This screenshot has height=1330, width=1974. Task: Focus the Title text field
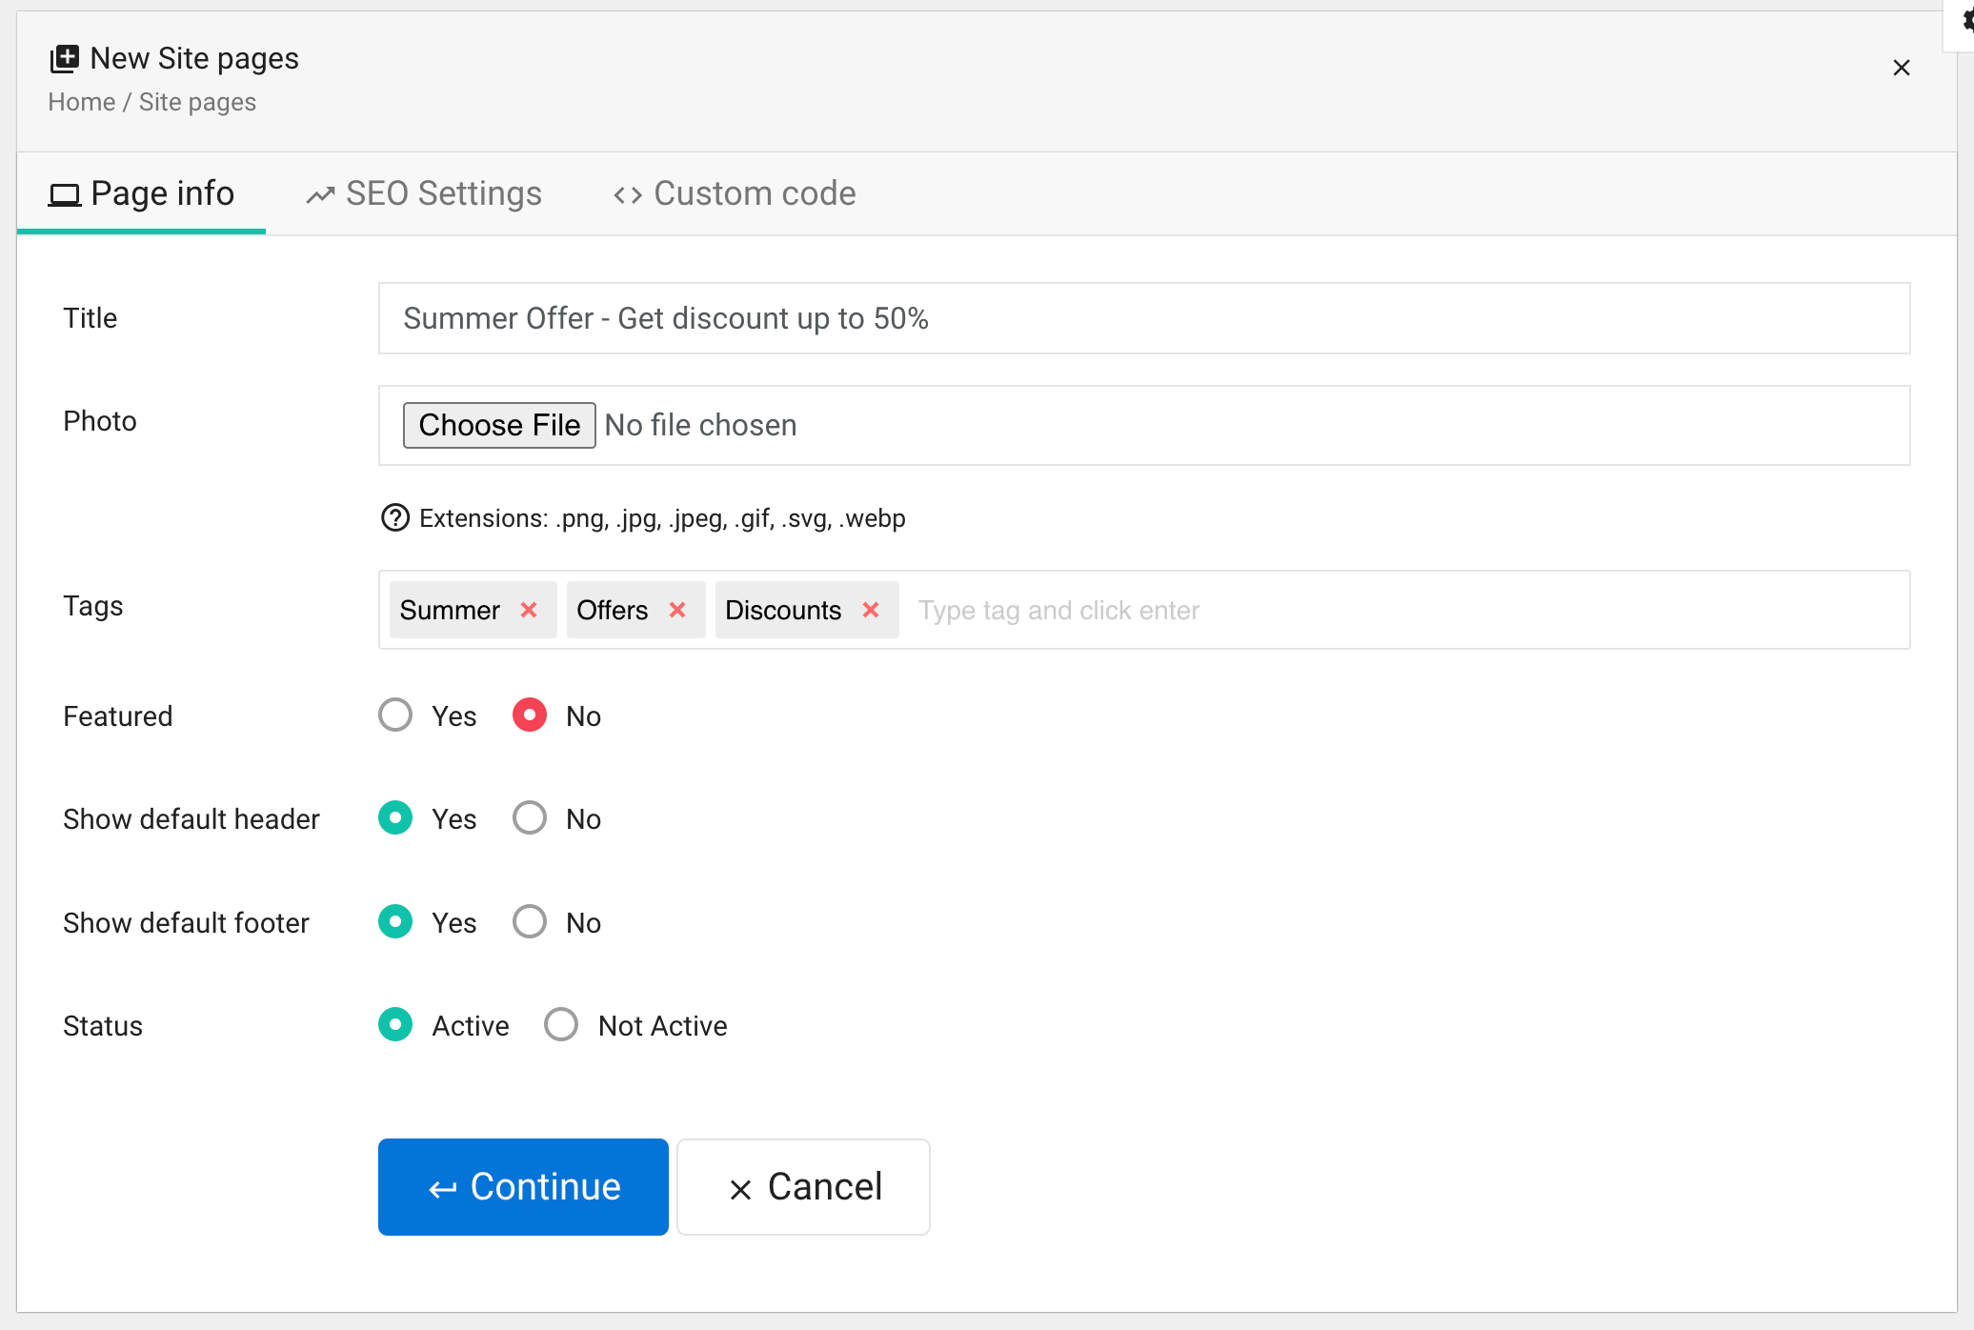pos(1143,318)
